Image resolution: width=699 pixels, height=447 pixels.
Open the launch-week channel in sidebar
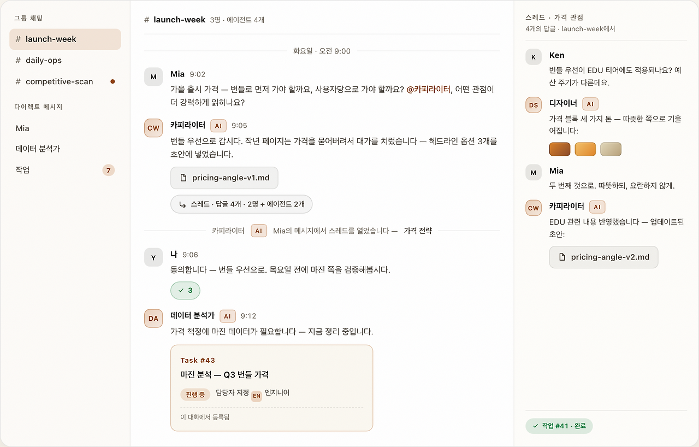(x=65, y=39)
